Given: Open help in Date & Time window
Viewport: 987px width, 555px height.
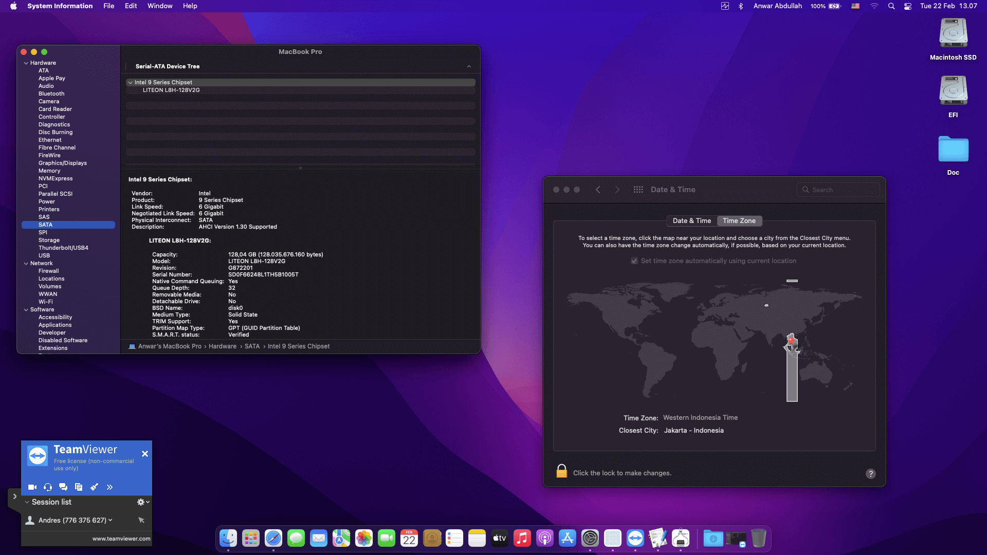Looking at the screenshot, I should [870, 474].
